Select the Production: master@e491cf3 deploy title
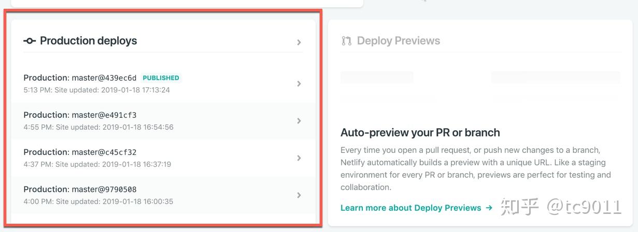This screenshot has width=638, height=232. coord(80,115)
